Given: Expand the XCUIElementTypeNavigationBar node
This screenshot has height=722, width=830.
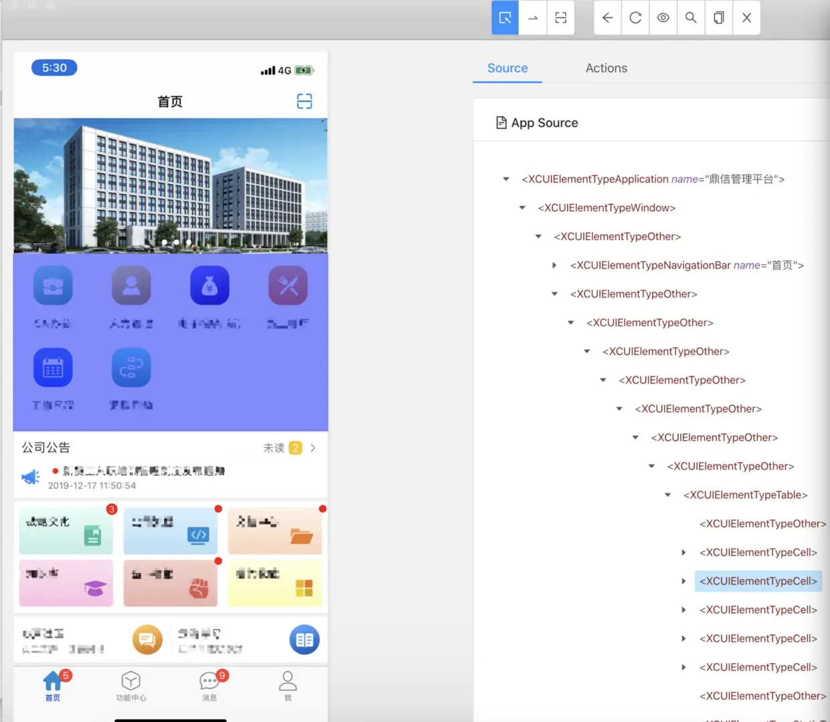Looking at the screenshot, I should [x=554, y=265].
